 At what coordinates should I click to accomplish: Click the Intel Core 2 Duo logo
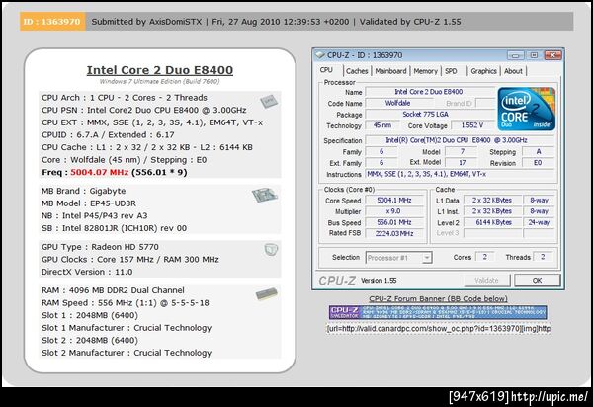coord(527,110)
